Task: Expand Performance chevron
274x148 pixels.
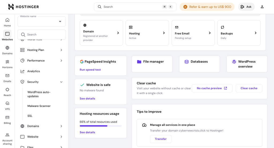Action: [x=61, y=61]
